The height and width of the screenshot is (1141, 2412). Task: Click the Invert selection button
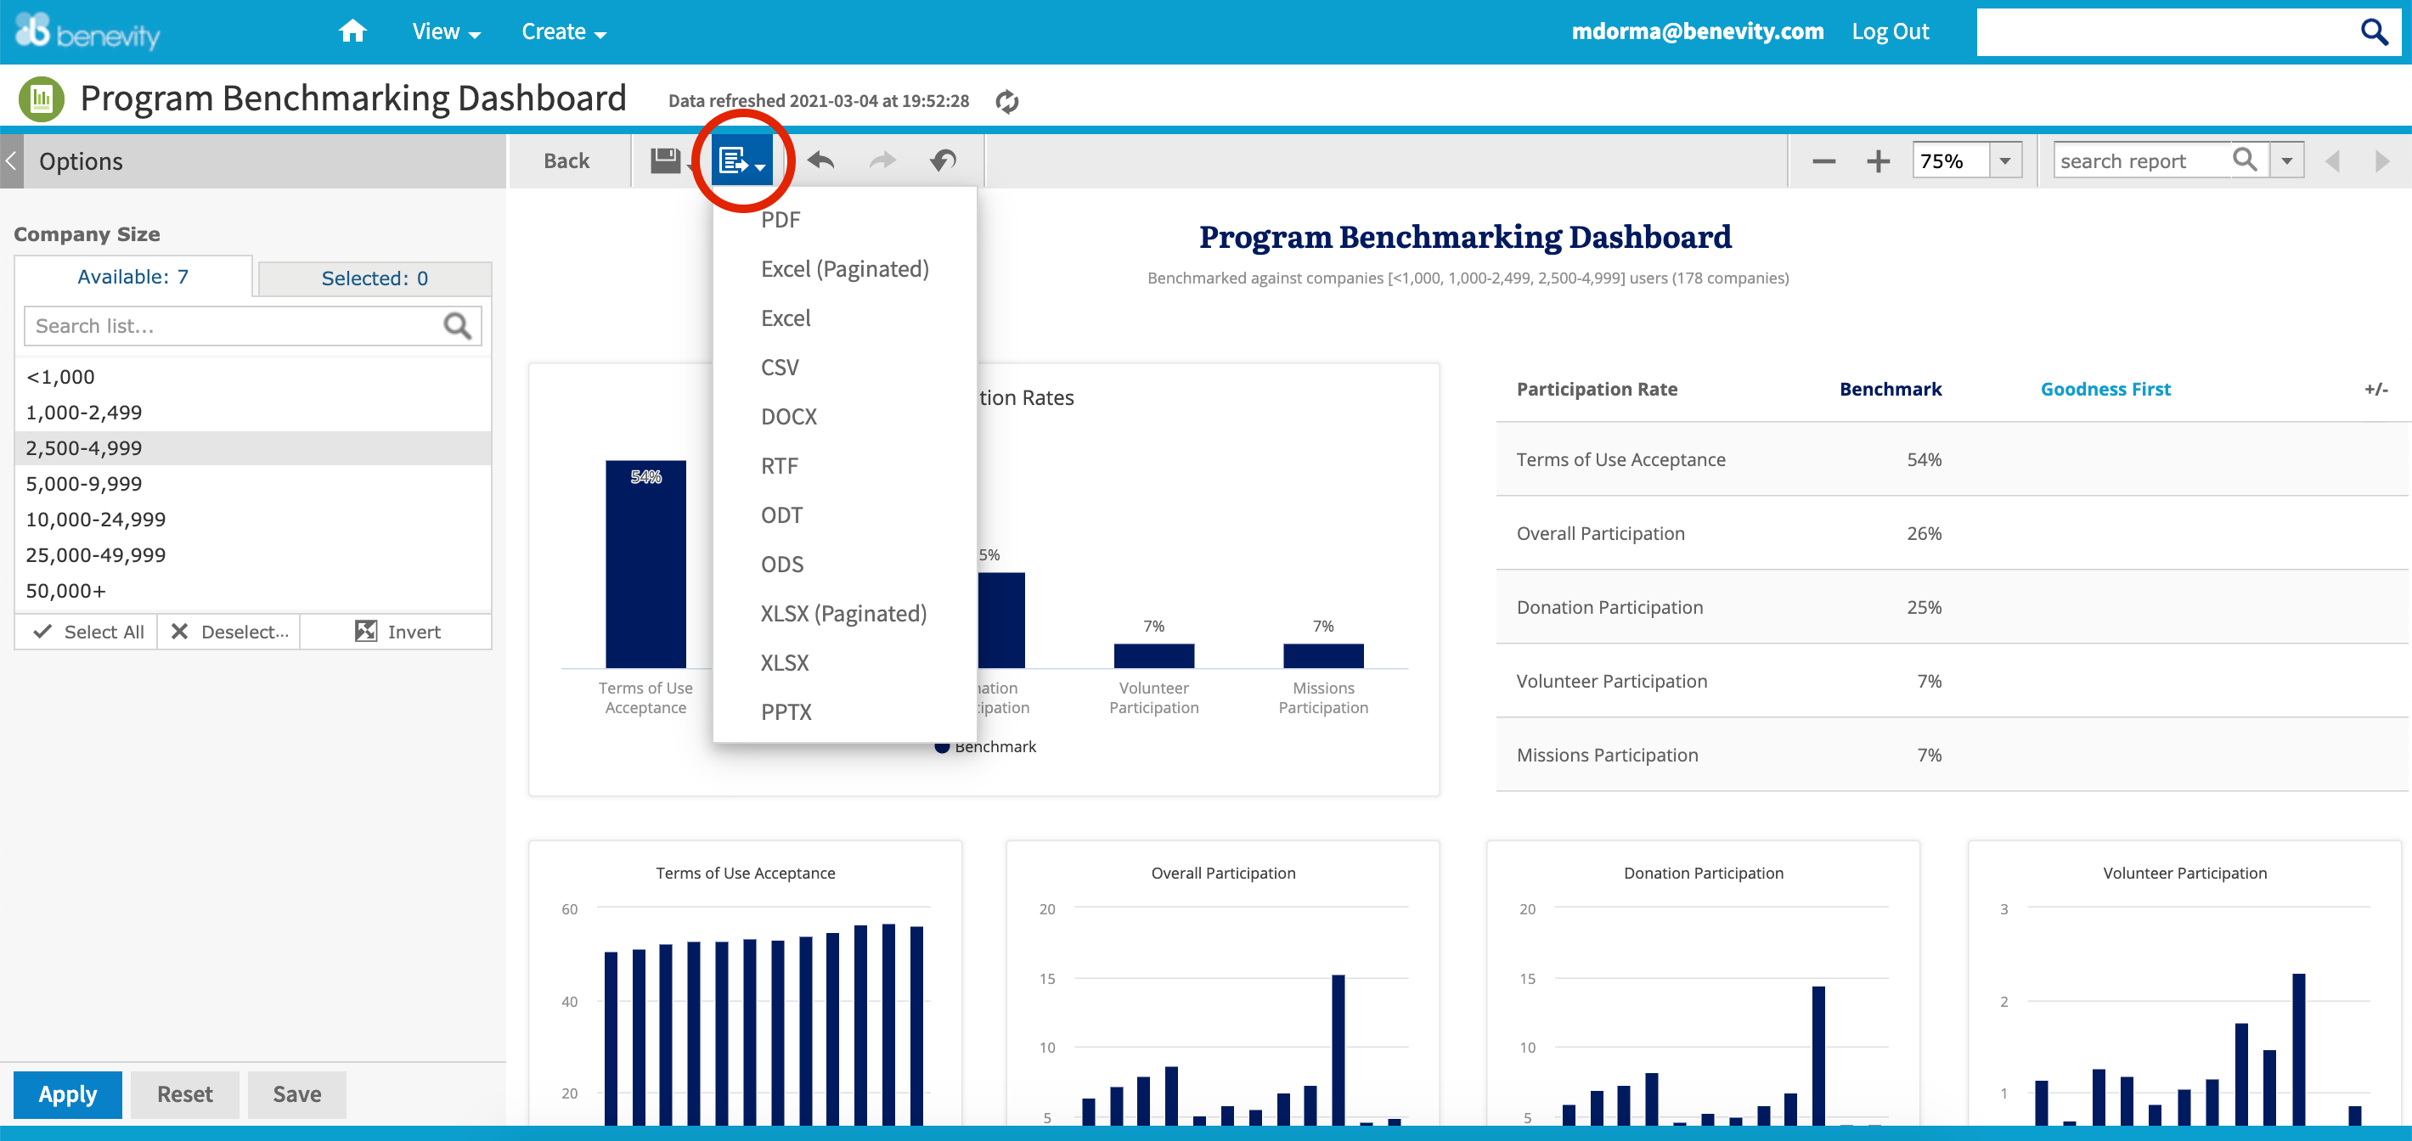(397, 632)
